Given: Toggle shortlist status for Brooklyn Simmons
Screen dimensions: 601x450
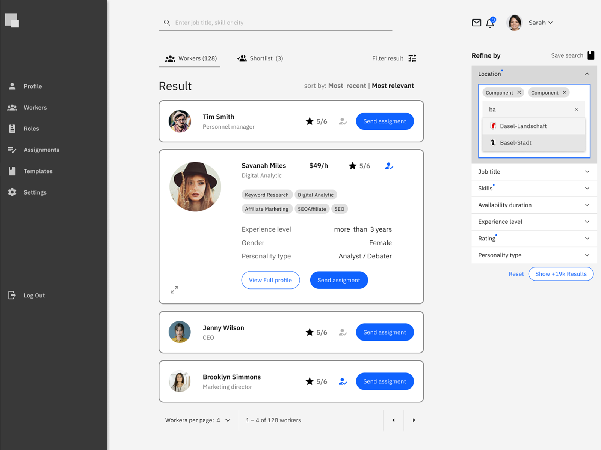Looking at the screenshot, I should pyautogui.click(x=342, y=381).
